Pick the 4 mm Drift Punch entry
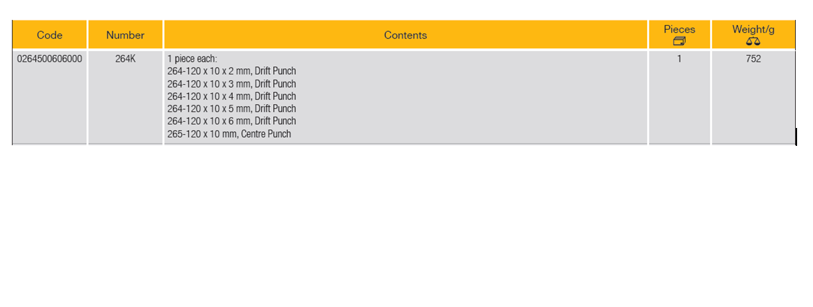This screenshot has width=813, height=307. [231, 96]
